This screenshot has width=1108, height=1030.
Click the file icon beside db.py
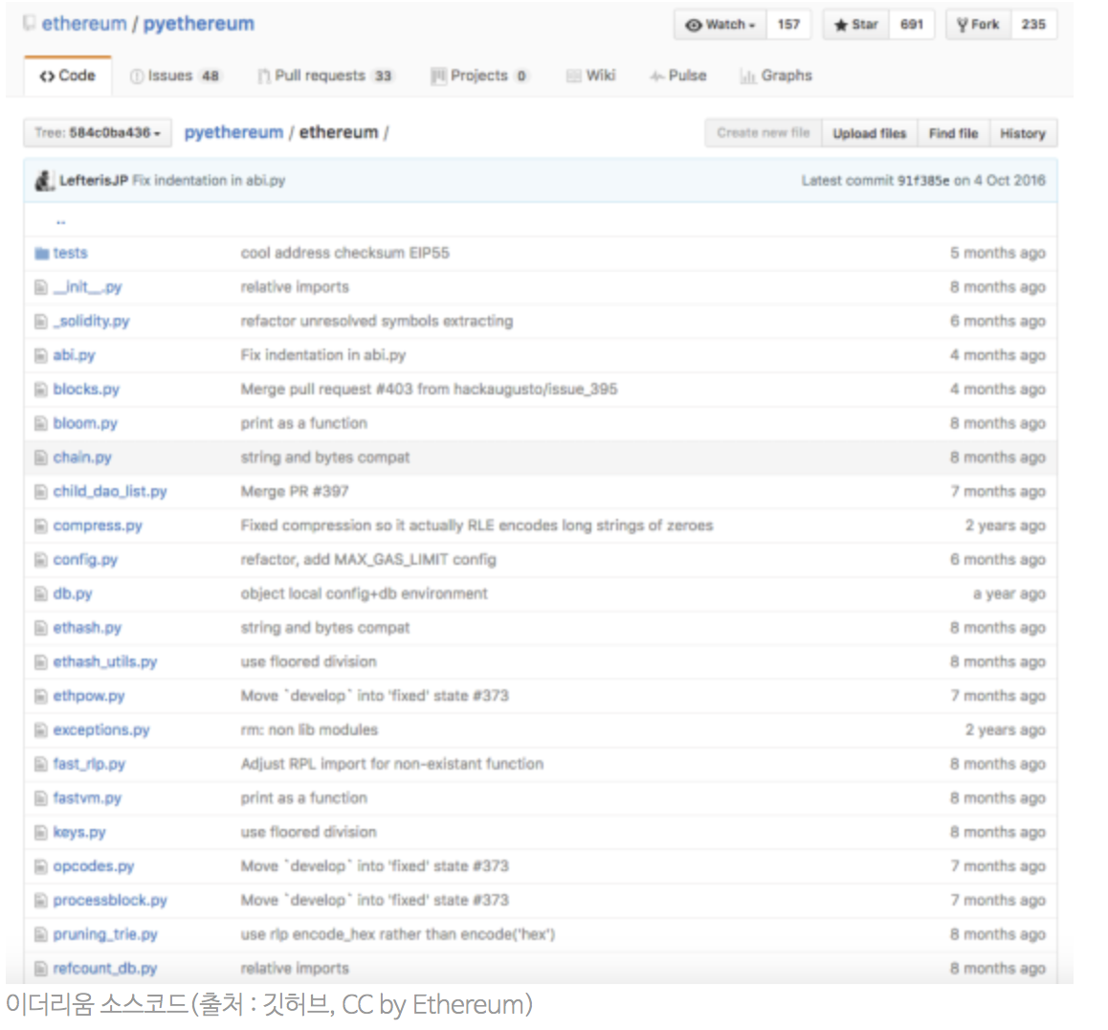click(41, 593)
